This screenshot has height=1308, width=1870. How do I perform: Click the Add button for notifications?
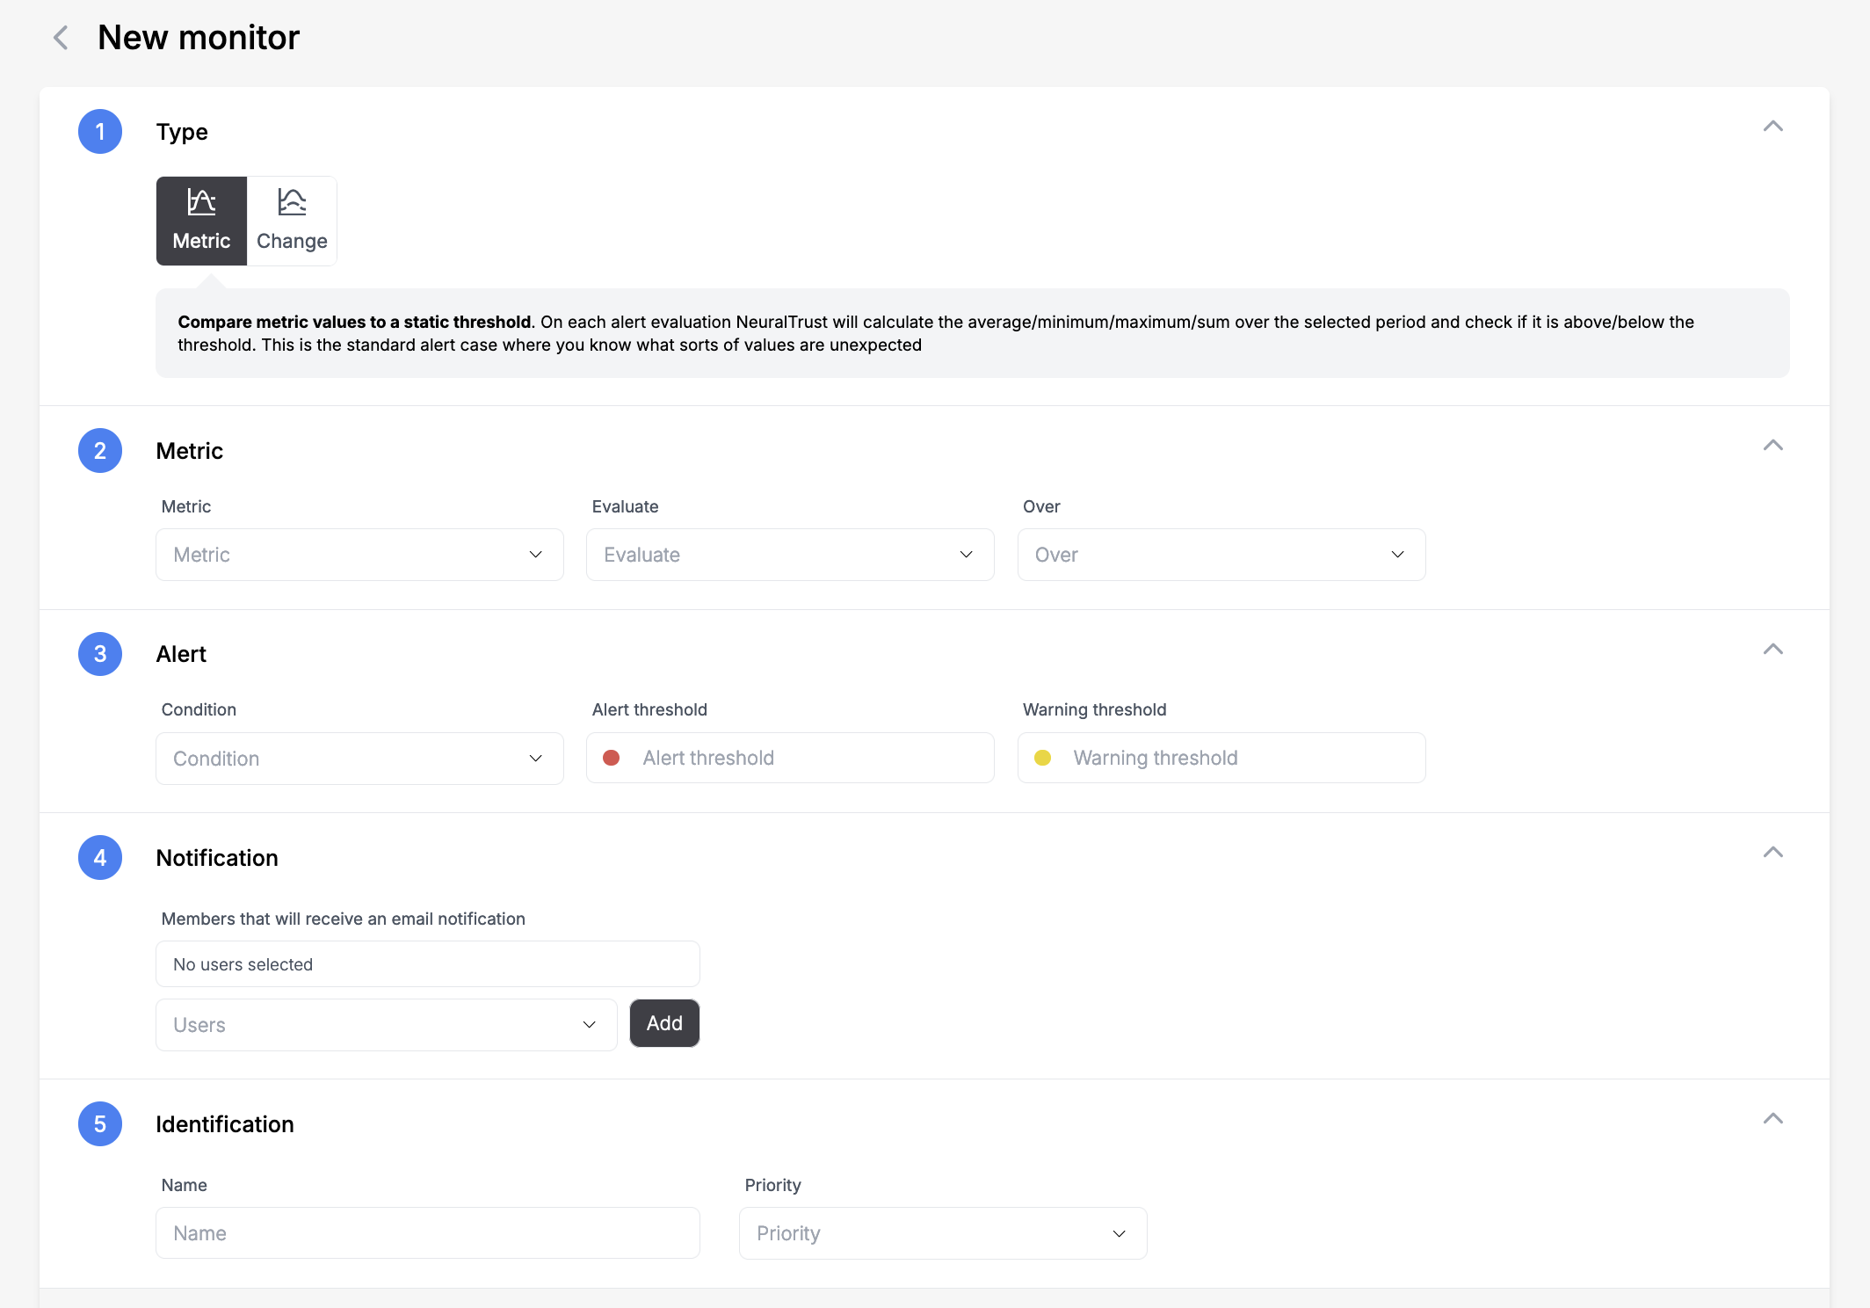click(663, 1022)
